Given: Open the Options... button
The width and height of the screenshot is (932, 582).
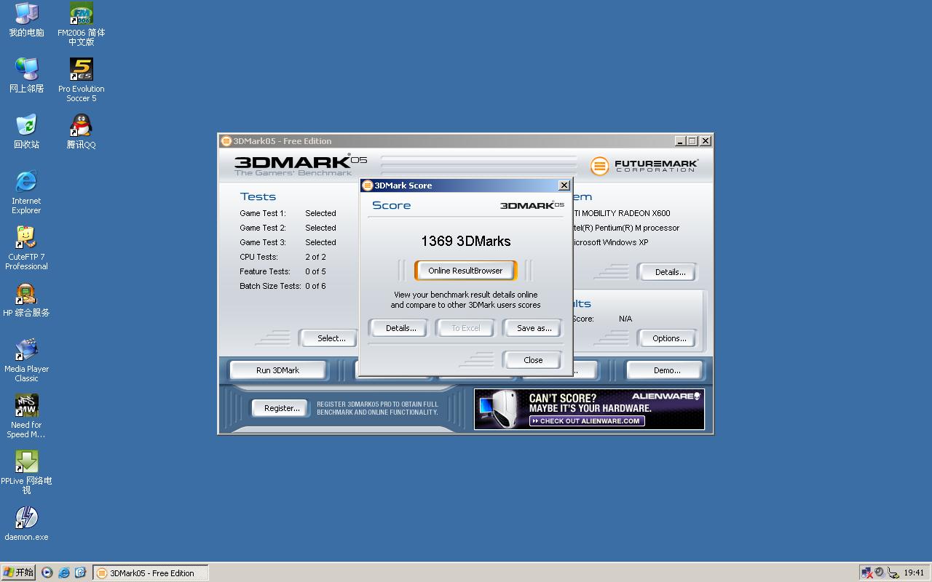Looking at the screenshot, I should (668, 338).
